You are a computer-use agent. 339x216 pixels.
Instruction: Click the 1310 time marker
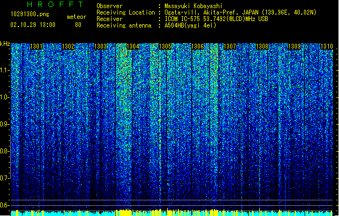coord(327,46)
